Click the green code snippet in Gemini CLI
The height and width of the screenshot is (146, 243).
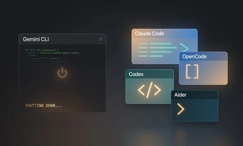tap(52, 58)
